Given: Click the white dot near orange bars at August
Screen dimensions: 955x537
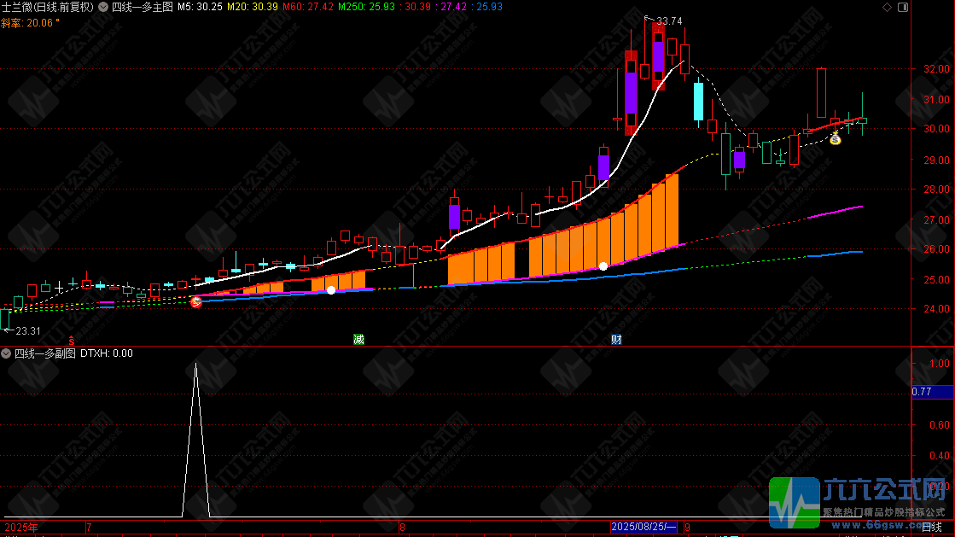Looking at the screenshot, I should 603,266.
